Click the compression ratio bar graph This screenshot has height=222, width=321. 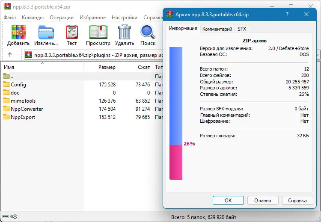click(x=176, y=113)
